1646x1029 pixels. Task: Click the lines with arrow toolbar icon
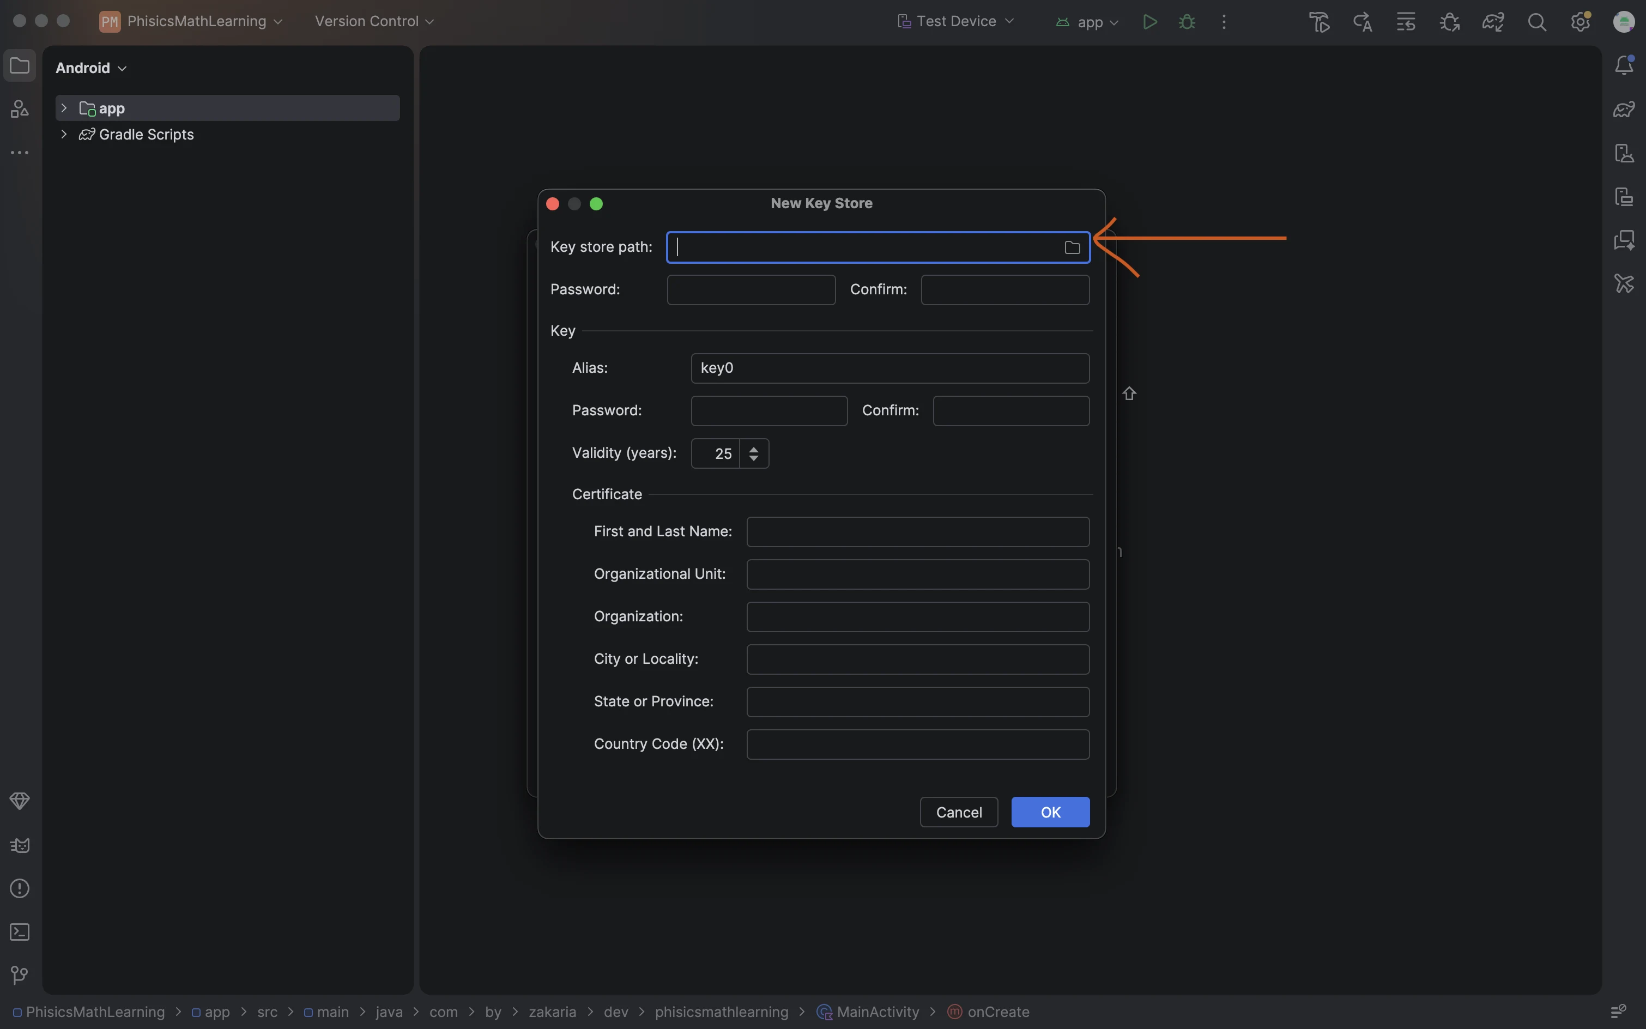[1406, 22]
